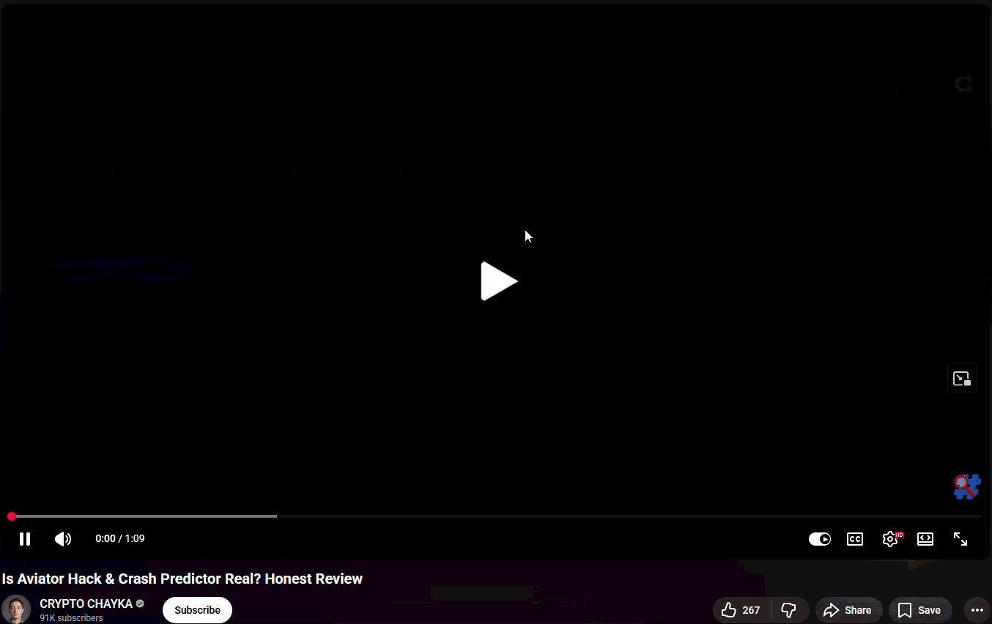Image resolution: width=992 pixels, height=624 pixels.
Task: Open the CRYPTO CHAYKA channel name link
Action: [86, 604]
